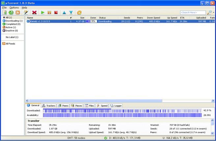Open the RSS feed downloader icon
The height and width of the screenshot is (141, 216).
[x=18, y=13]
